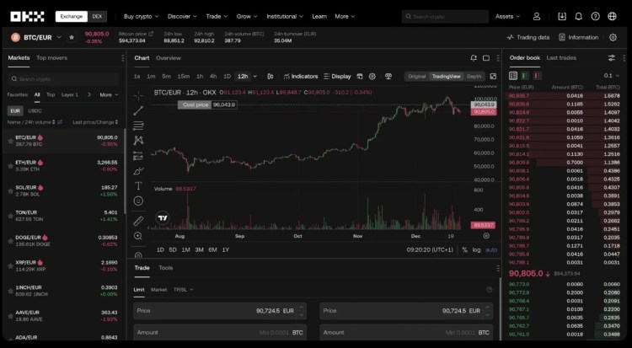Switch chart view to Depth
The height and width of the screenshot is (348, 632).
(474, 76)
